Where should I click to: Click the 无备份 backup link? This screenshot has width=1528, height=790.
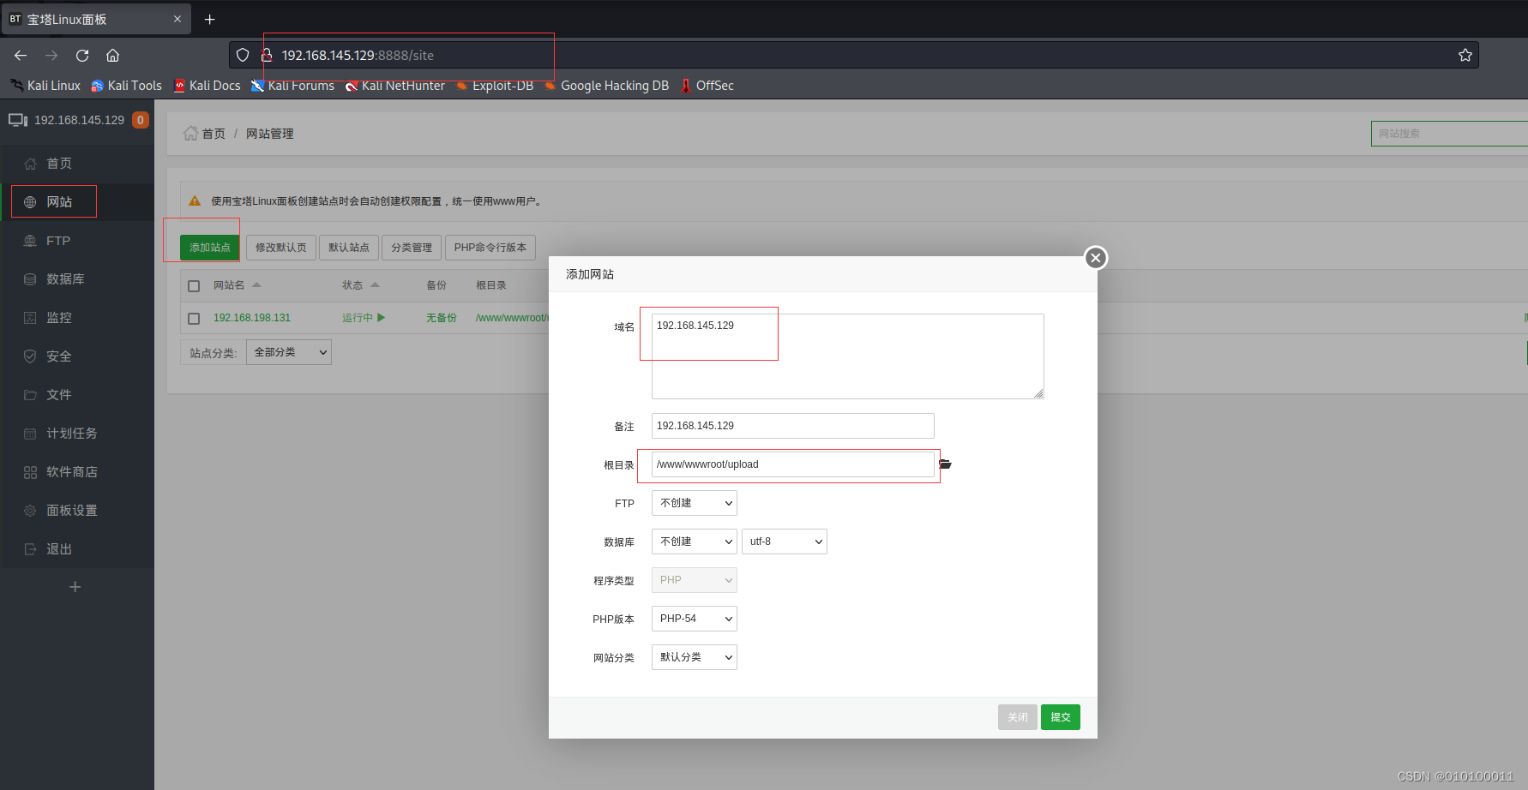[441, 318]
